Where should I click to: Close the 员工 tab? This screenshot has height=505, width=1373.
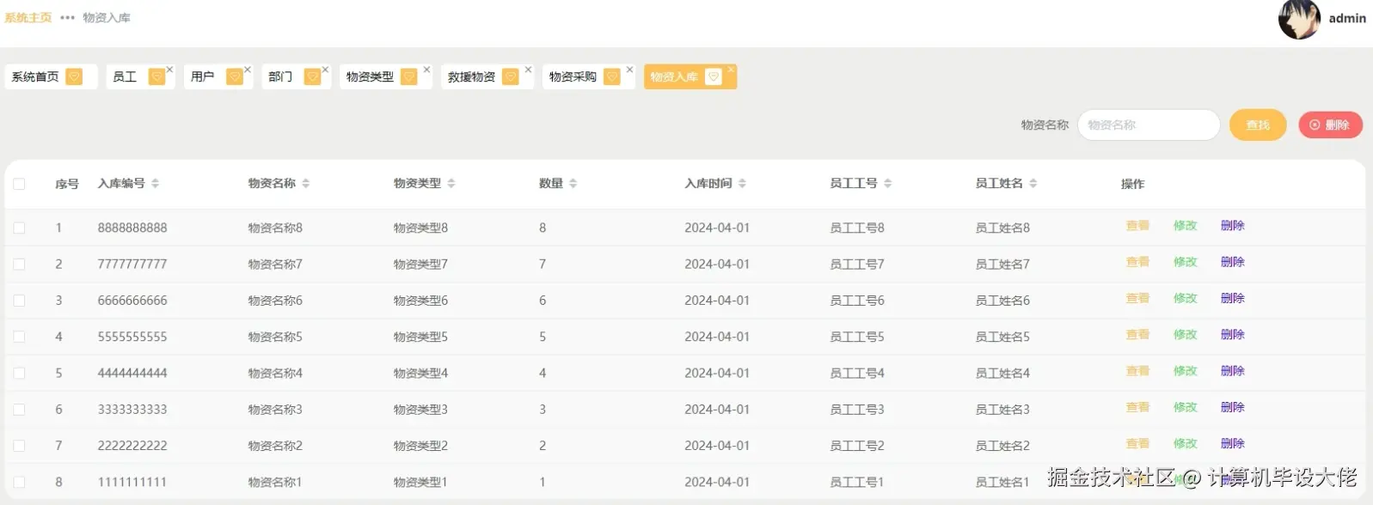(x=169, y=70)
